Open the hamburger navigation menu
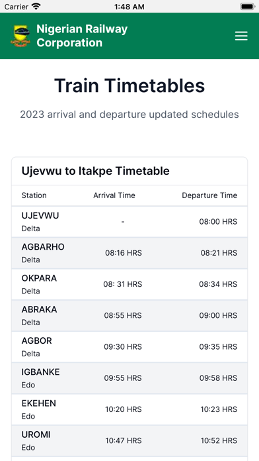 point(241,36)
